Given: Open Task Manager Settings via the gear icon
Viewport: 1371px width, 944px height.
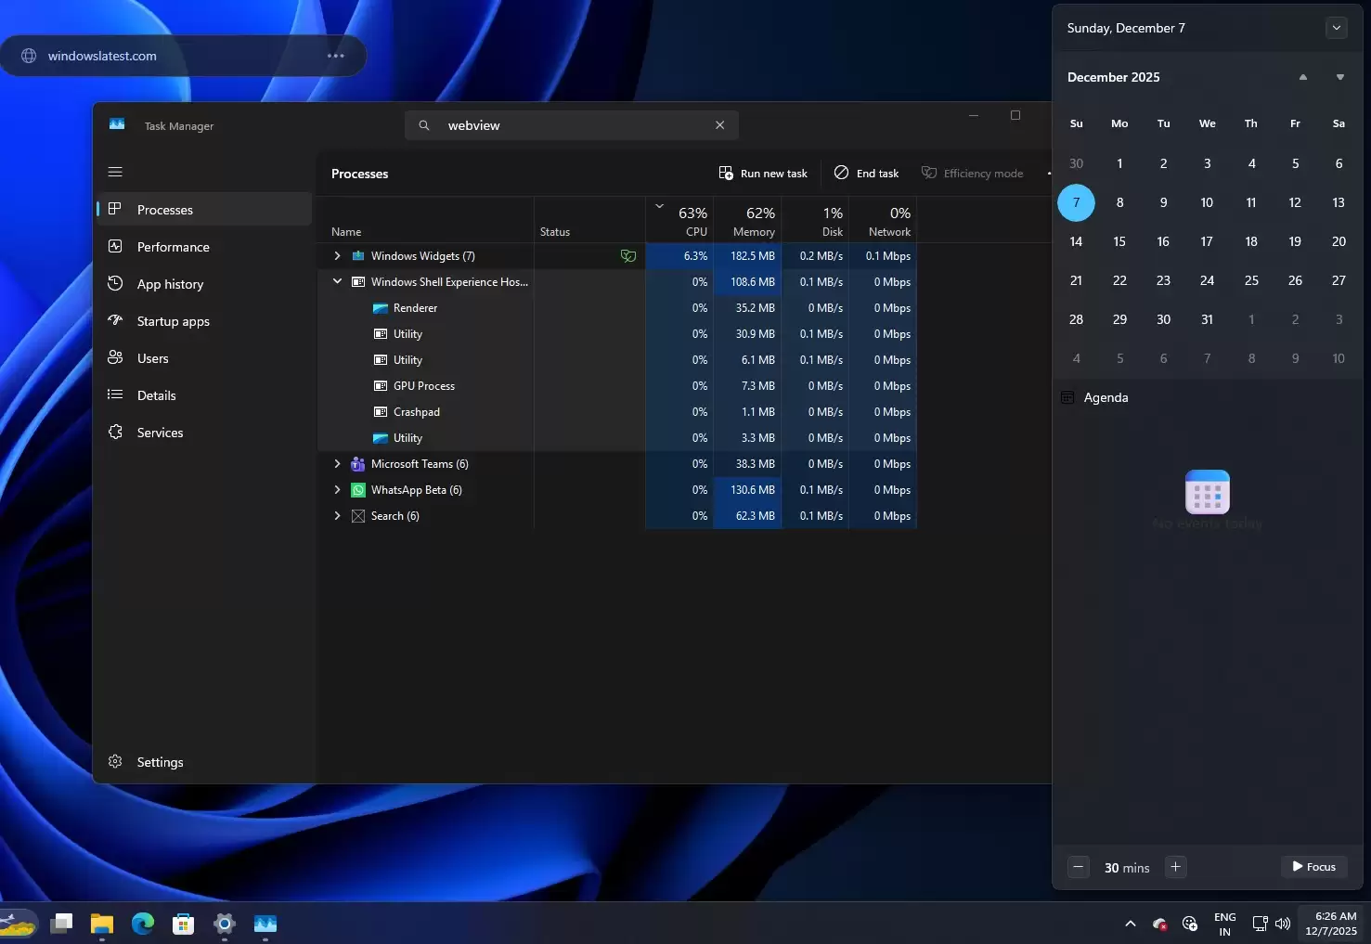Looking at the screenshot, I should click(x=115, y=761).
